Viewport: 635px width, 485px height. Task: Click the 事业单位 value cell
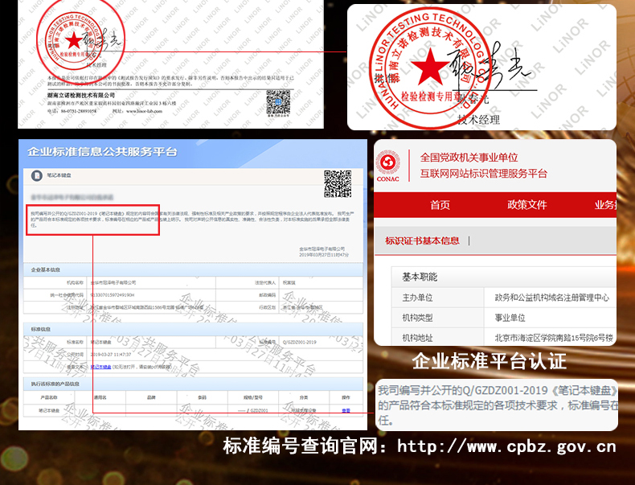(551, 317)
